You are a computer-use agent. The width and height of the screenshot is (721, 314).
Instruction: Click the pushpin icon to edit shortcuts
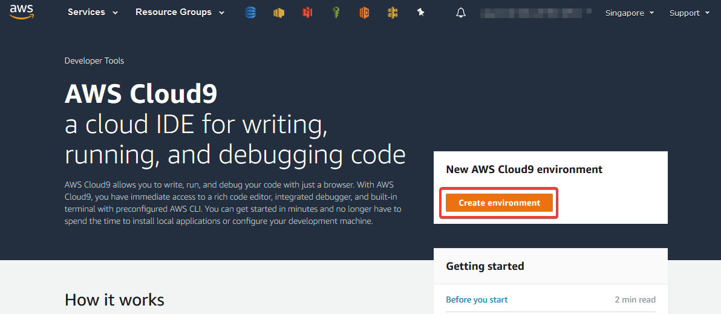(421, 13)
